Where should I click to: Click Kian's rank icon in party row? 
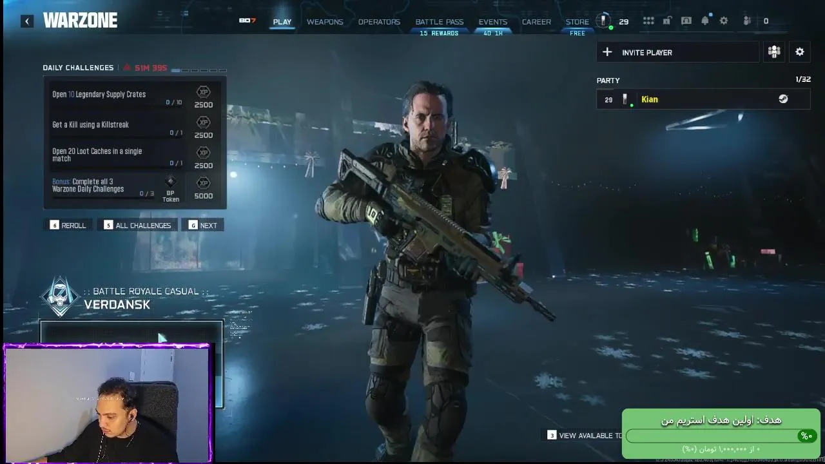click(625, 99)
